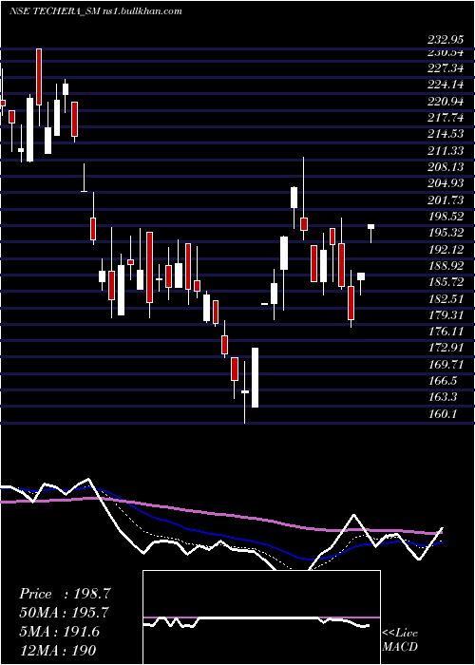
Task: Select the 220.94 price axis label
Action: [x=446, y=102]
